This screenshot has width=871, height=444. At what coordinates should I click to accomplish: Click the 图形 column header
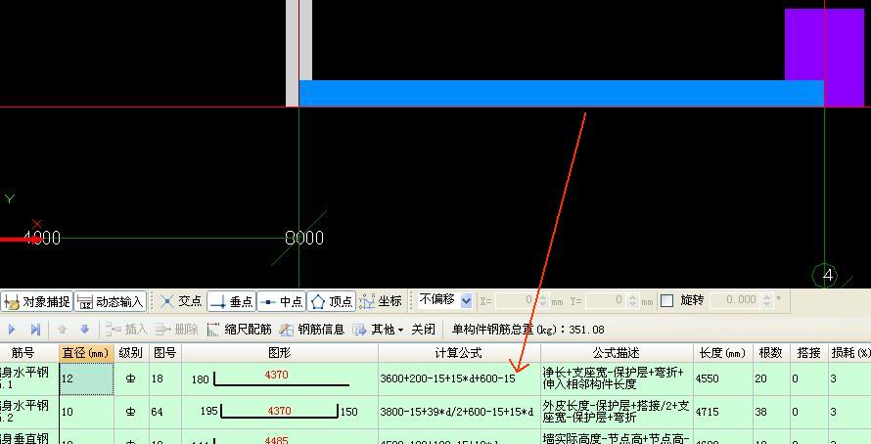pyautogui.click(x=280, y=353)
